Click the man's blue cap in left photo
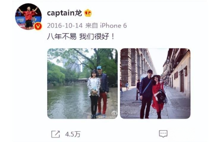This screenshot has height=142, width=211. pyautogui.click(x=99, y=68)
